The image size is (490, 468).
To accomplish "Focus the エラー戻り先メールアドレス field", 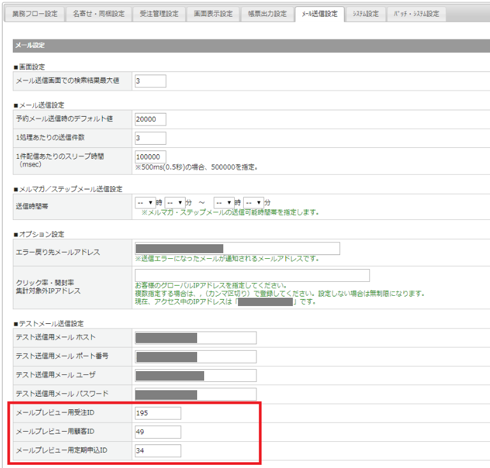I will [237, 249].
